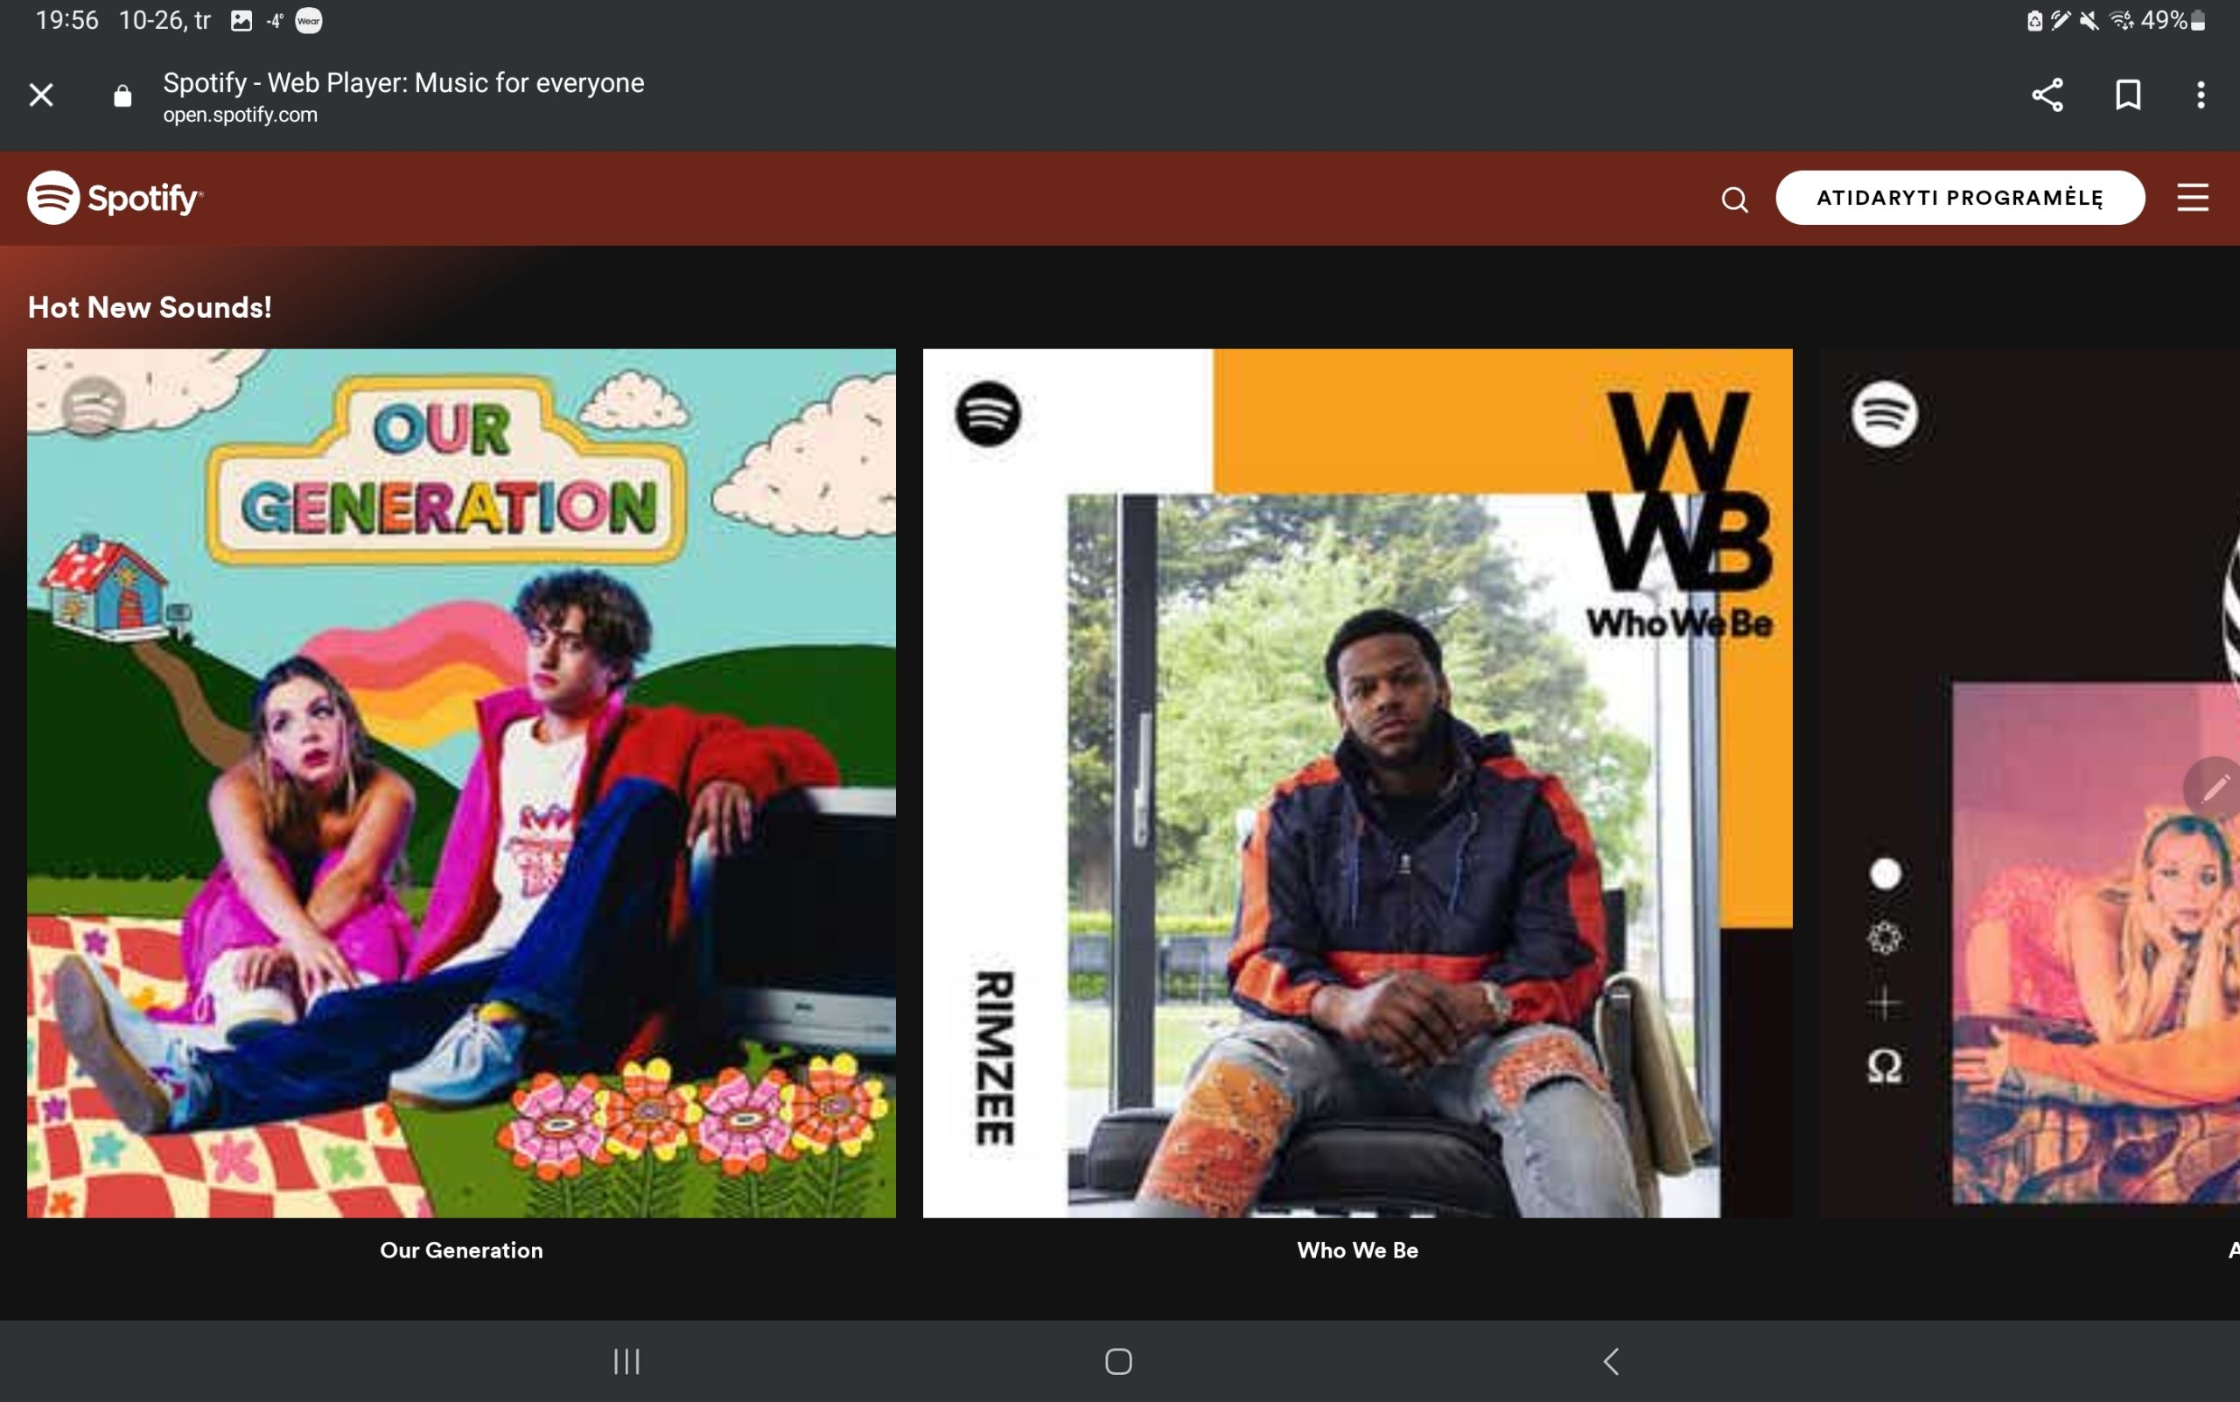Tap the battery 49% indicator
The width and height of the screenshot is (2240, 1402).
pyautogui.click(x=2173, y=20)
